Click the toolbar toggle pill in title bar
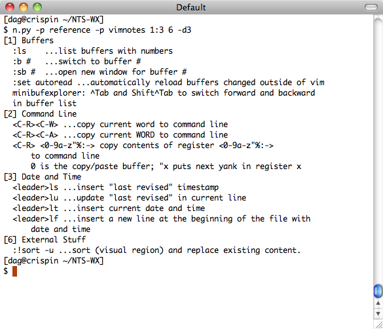Image resolution: width=383 pixels, height=329 pixels. coord(371,7)
